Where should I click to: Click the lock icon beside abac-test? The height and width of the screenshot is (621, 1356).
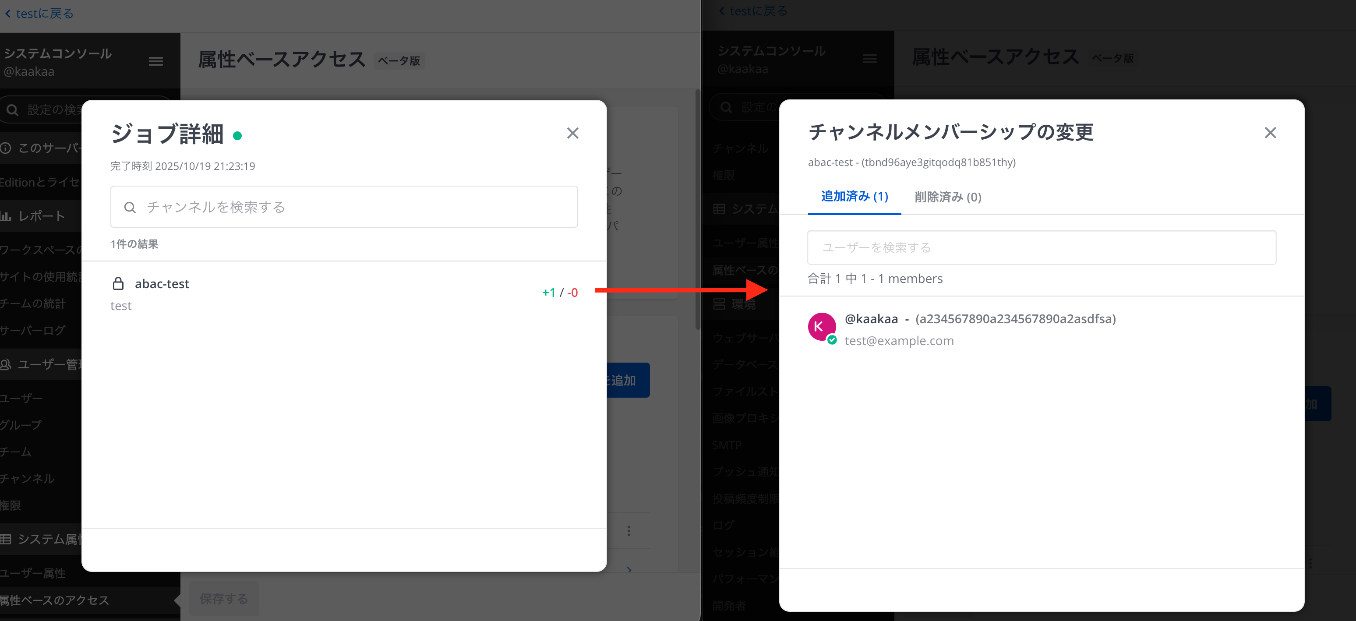coord(118,284)
